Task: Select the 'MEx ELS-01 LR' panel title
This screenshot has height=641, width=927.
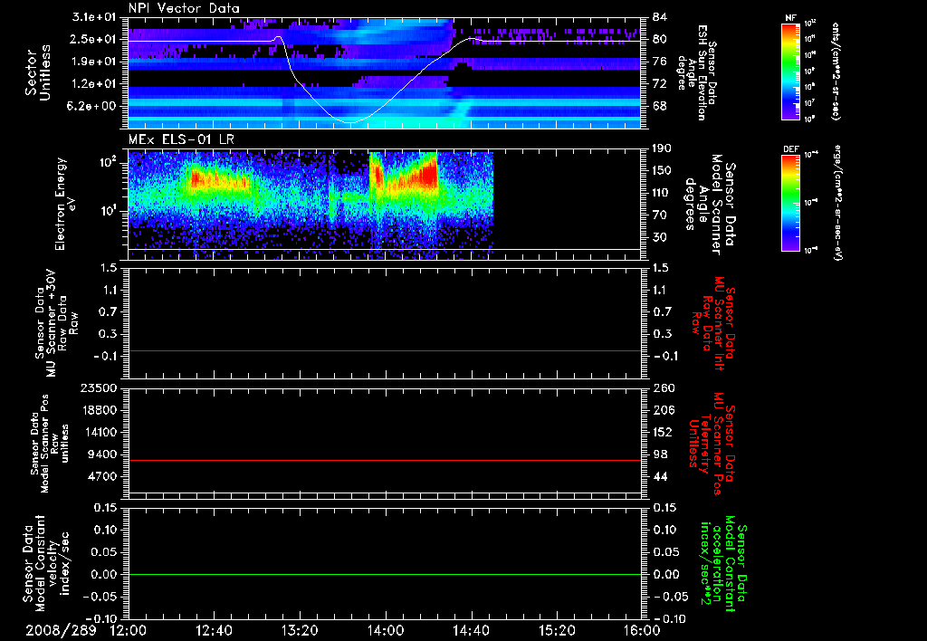Action: tap(181, 139)
